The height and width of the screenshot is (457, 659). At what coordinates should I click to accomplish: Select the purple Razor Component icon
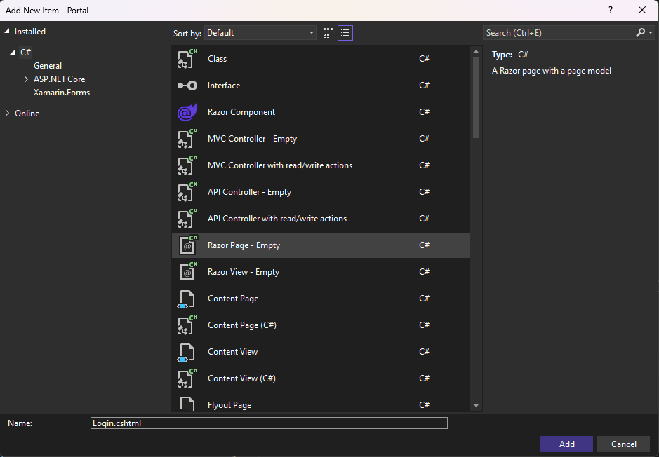click(187, 112)
